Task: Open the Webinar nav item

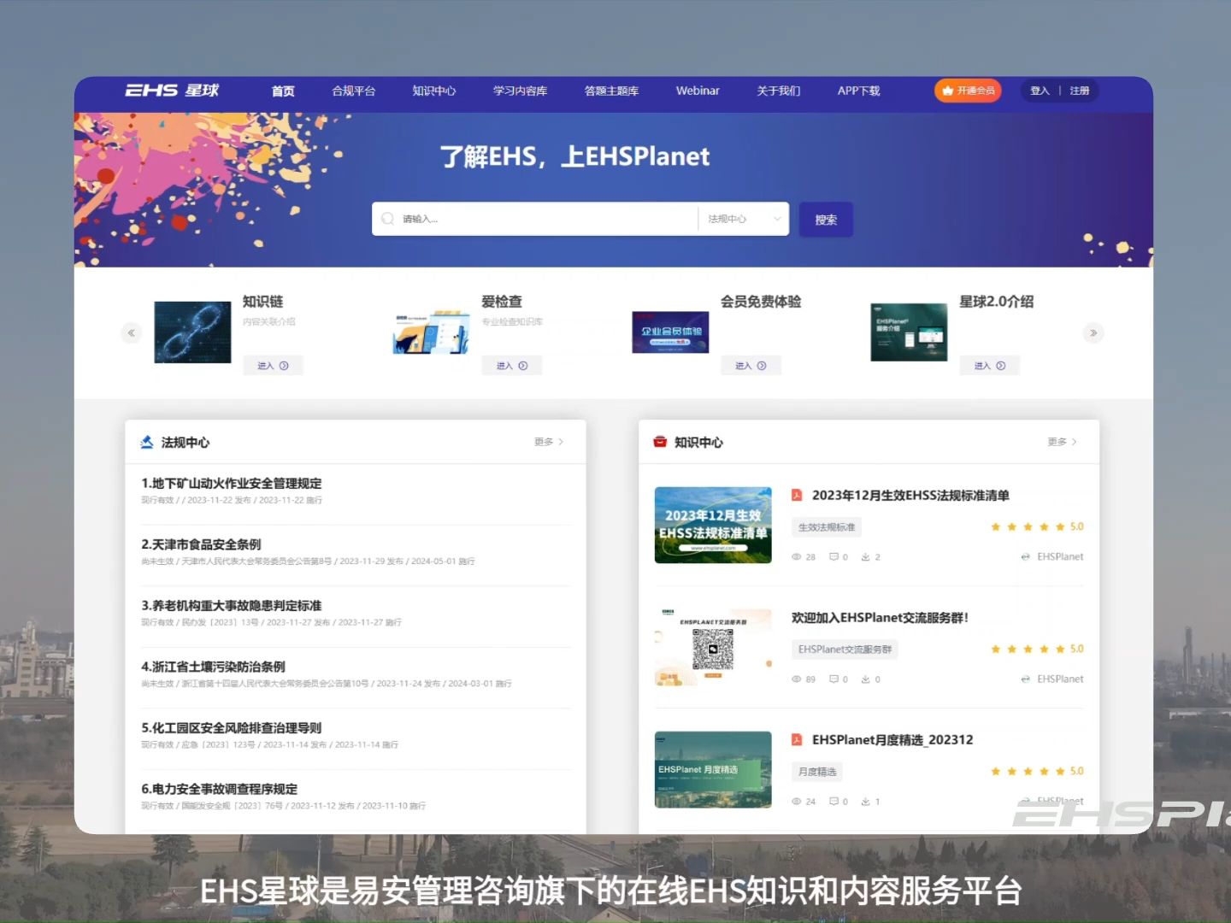Action: tap(698, 91)
